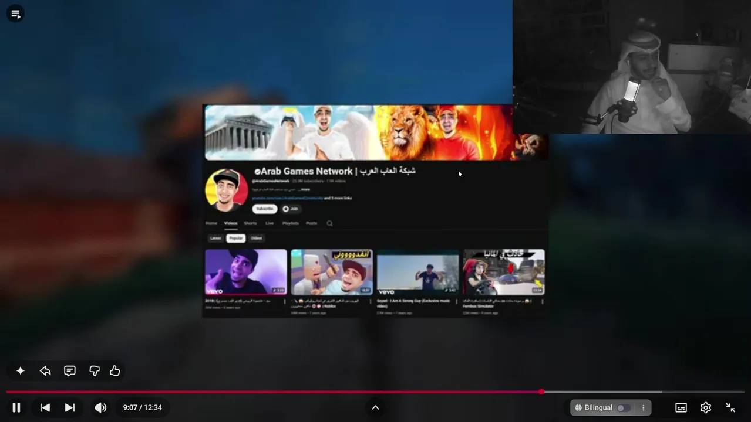The width and height of the screenshot is (751, 422).
Task: Select the Home tab on the channel page
Action: click(211, 223)
